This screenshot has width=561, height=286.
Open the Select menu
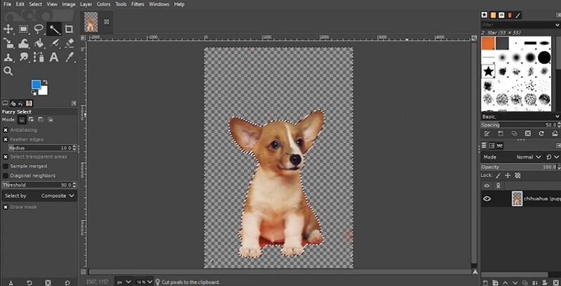click(36, 4)
